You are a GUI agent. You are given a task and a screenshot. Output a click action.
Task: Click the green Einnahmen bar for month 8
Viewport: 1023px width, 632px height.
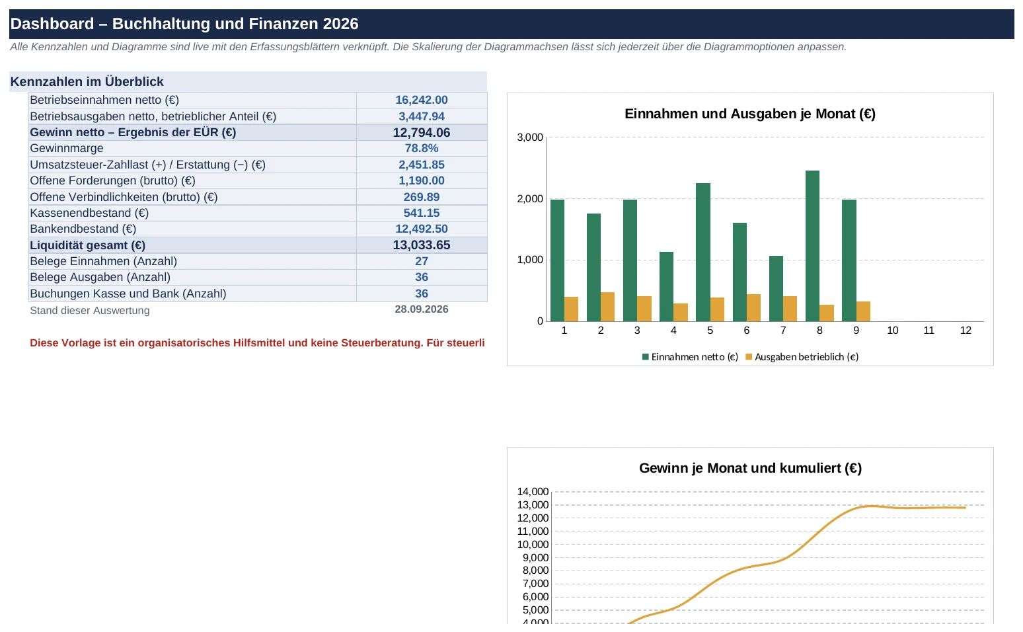coord(812,246)
